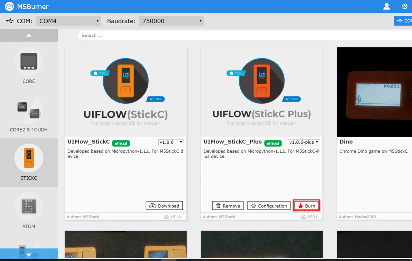Click the M5Burner logo icon
This screenshot has width=412, height=261.
tap(9, 7)
